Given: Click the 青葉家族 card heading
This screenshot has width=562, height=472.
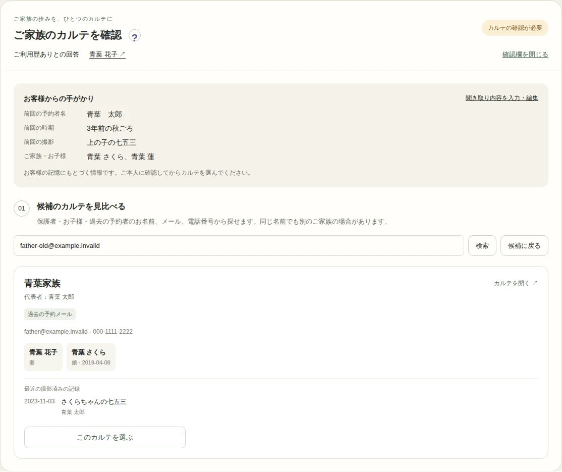Looking at the screenshot, I should pyautogui.click(x=42, y=283).
